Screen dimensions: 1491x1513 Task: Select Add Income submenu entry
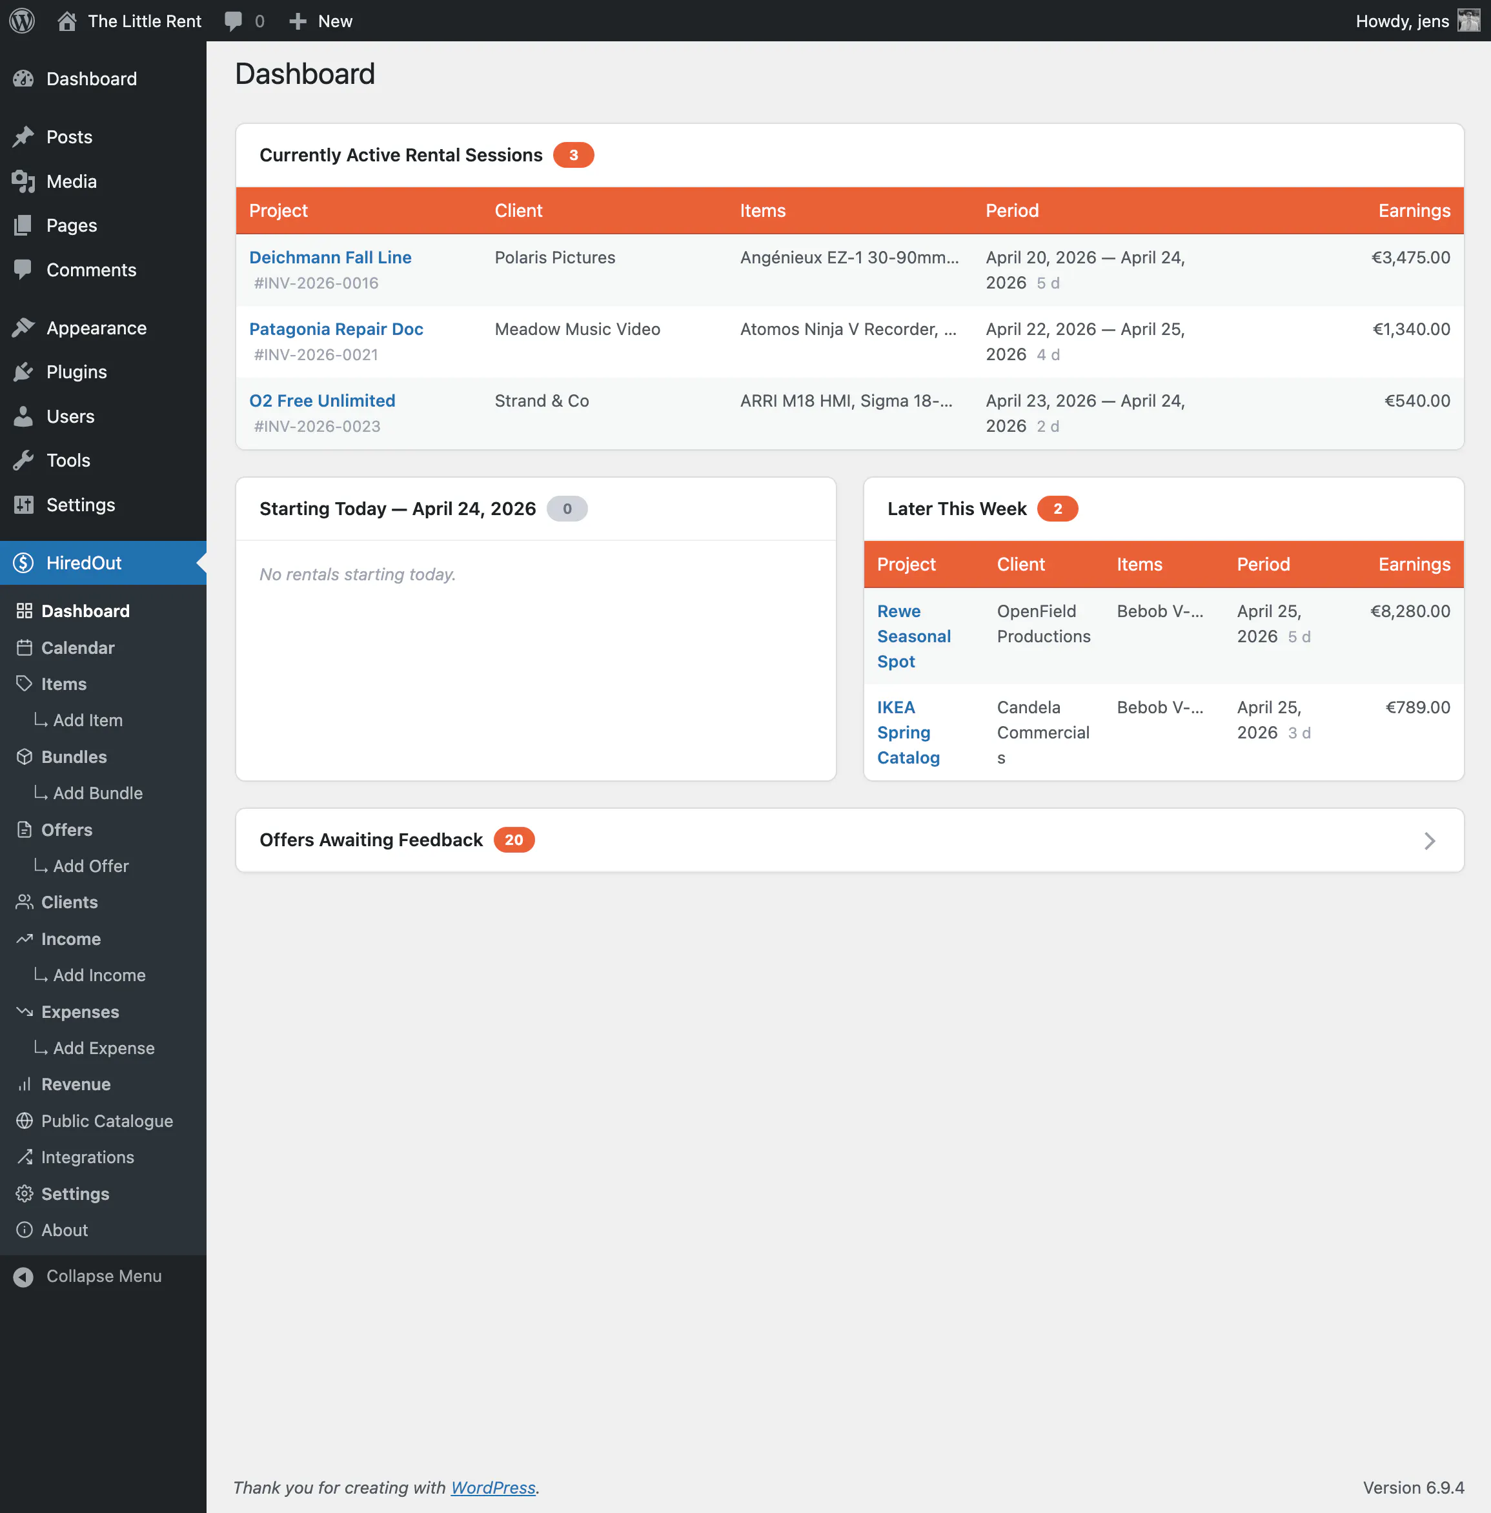click(x=99, y=975)
